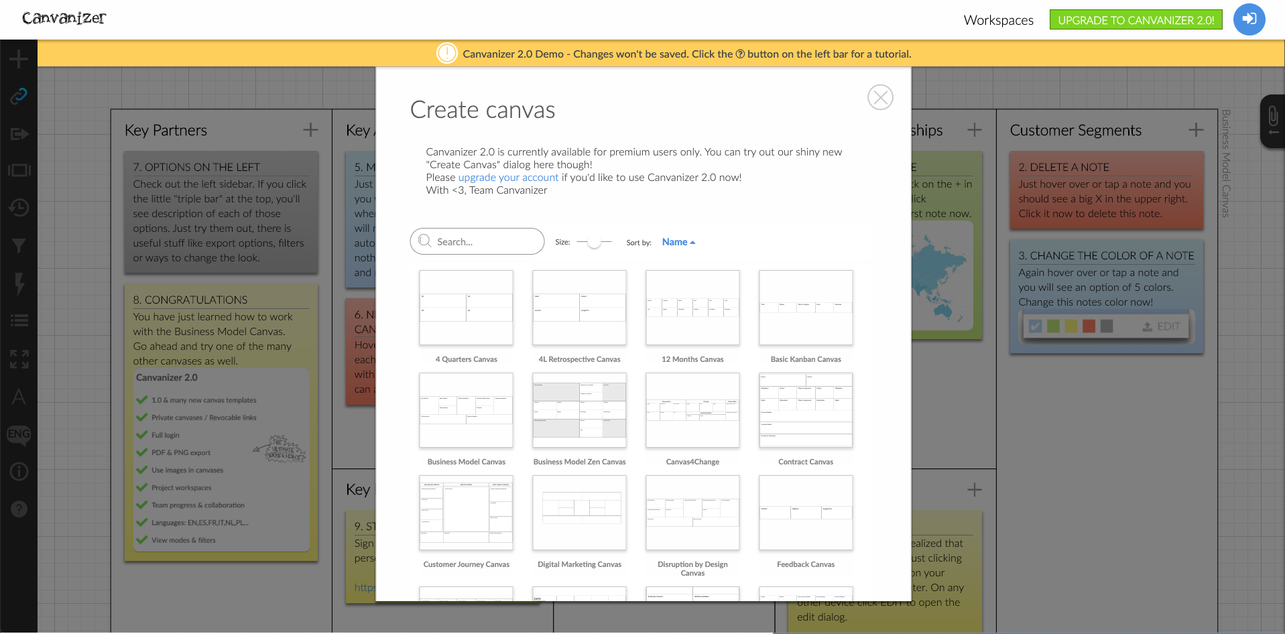The image size is (1285, 634).
Task: Follow the upgrade your account link
Action: pos(508,178)
